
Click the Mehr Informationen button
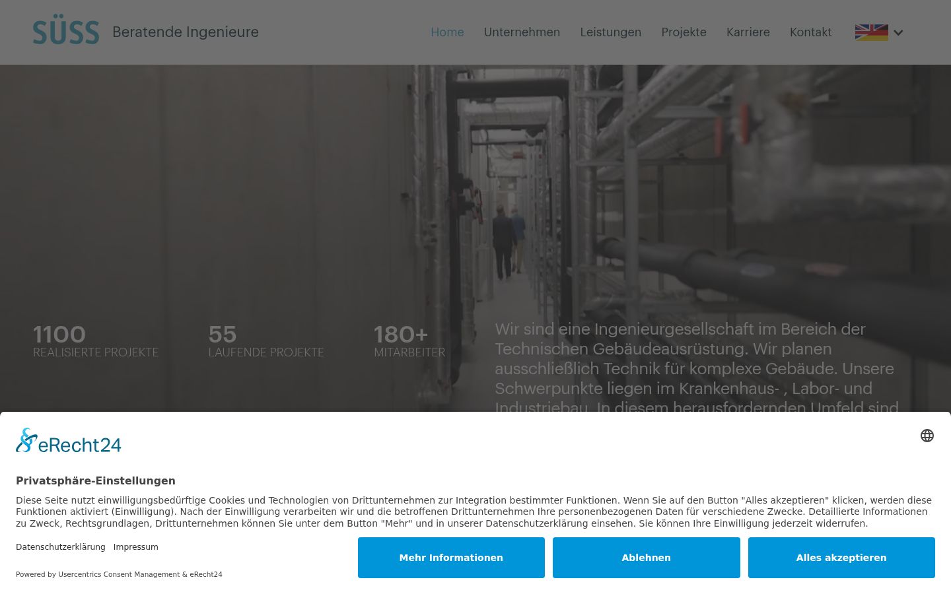(x=451, y=558)
